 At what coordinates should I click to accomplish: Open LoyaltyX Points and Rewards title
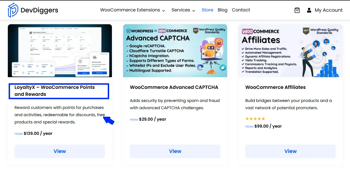(55, 91)
